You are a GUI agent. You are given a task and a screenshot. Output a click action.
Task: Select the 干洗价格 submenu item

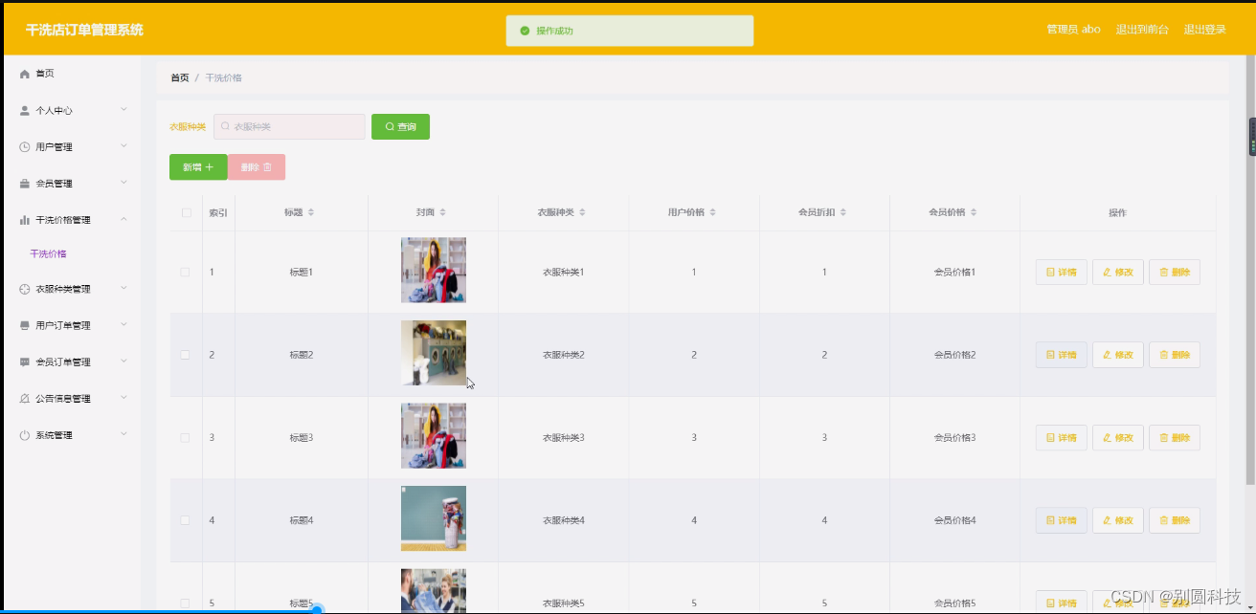tap(48, 253)
